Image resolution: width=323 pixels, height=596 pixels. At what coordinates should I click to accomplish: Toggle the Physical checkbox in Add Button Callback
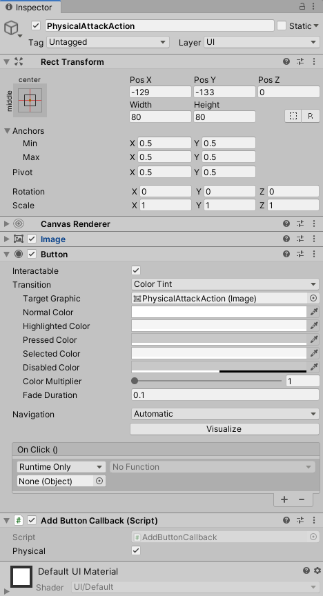(136, 550)
